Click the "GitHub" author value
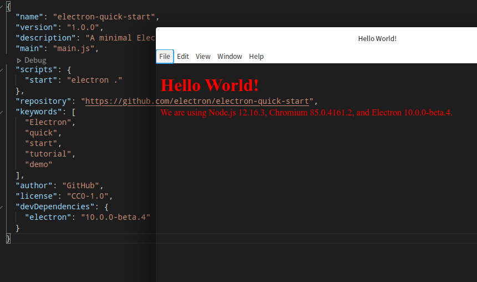477x282 pixels. [80, 186]
